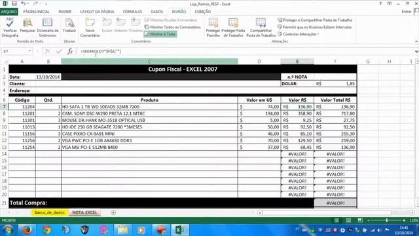419x236 pixels.
Task: Open Dicionário de Sinônimos thesaurus
Action: (47, 27)
